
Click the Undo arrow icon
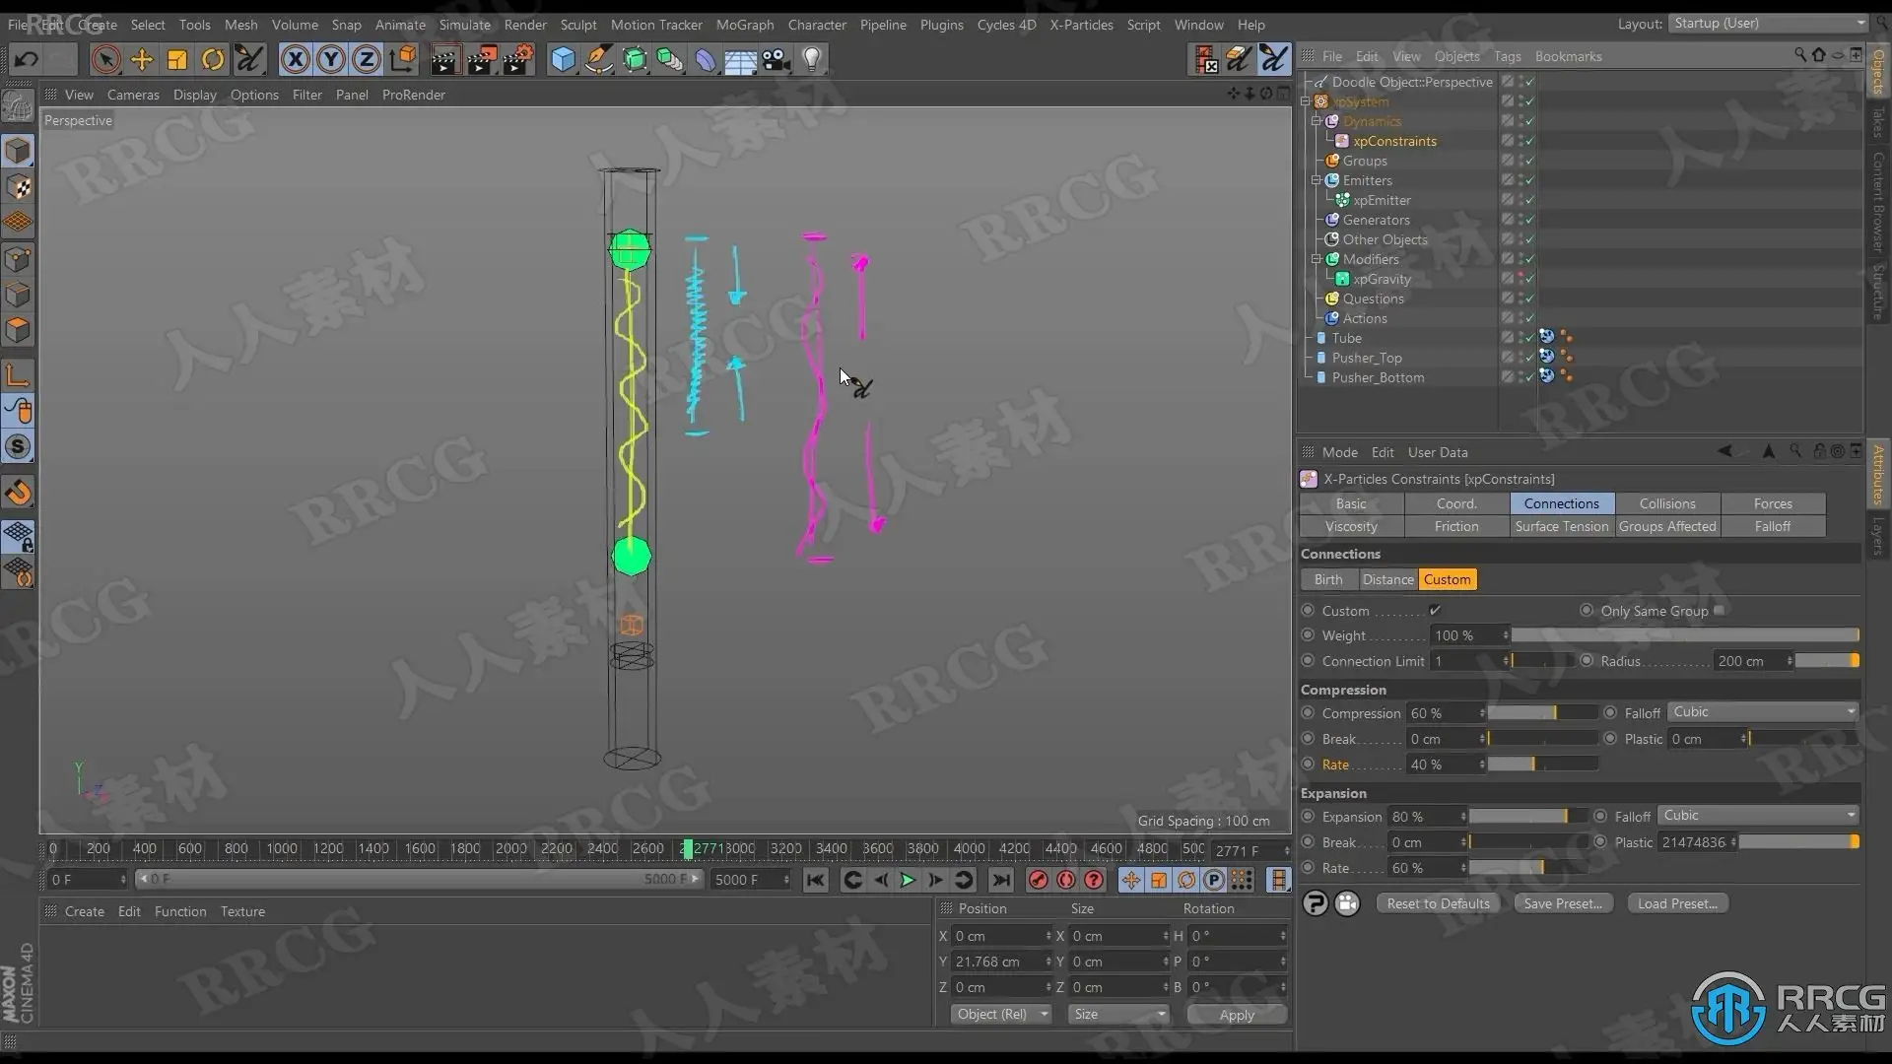[x=27, y=59]
